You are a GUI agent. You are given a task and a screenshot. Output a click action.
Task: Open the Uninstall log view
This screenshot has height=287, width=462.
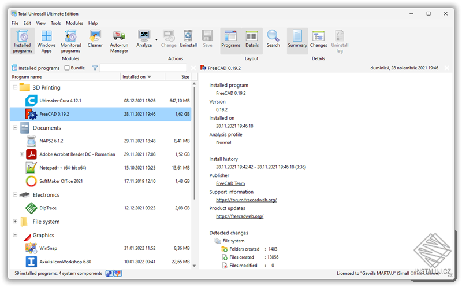point(340,41)
